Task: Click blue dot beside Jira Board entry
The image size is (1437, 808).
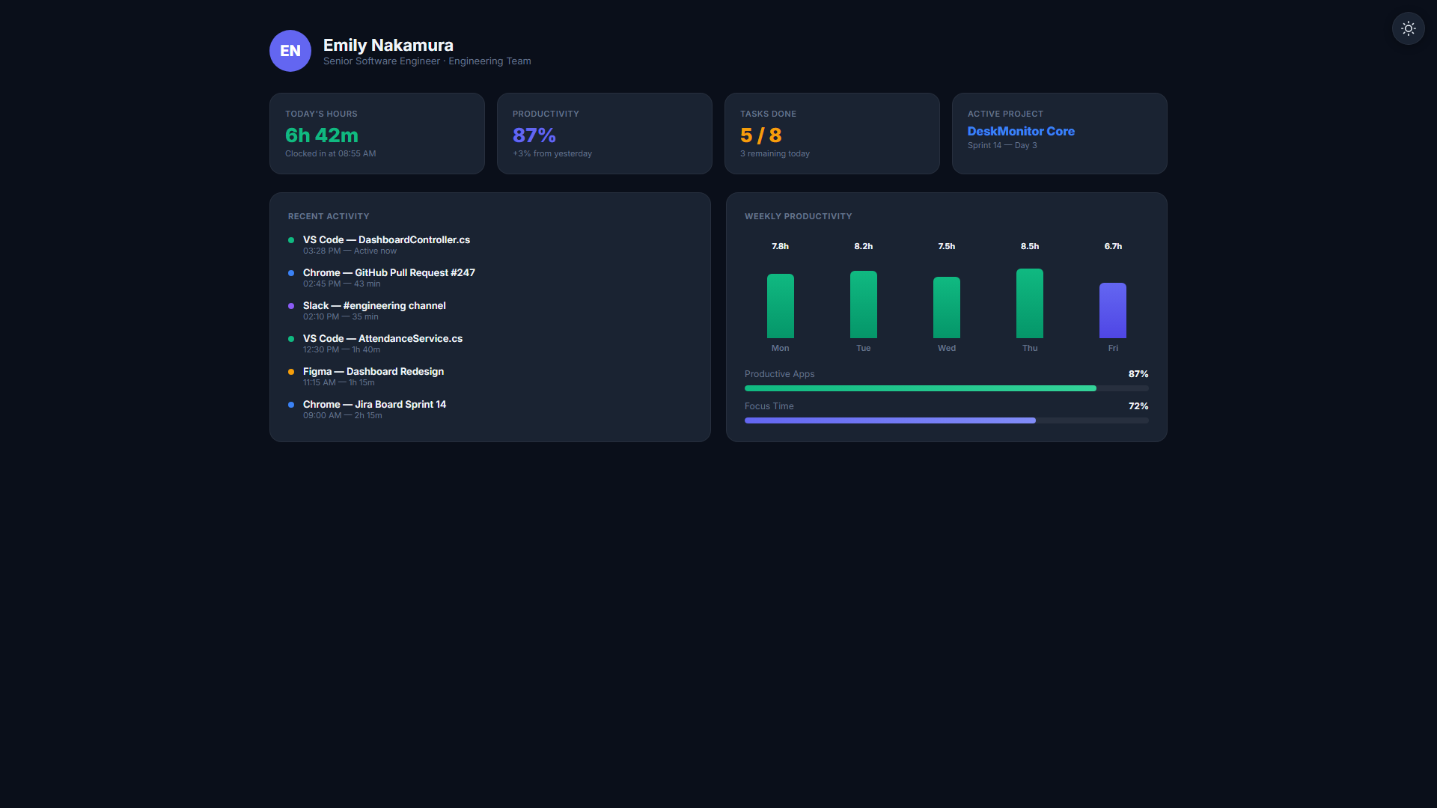Action: point(291,405)
